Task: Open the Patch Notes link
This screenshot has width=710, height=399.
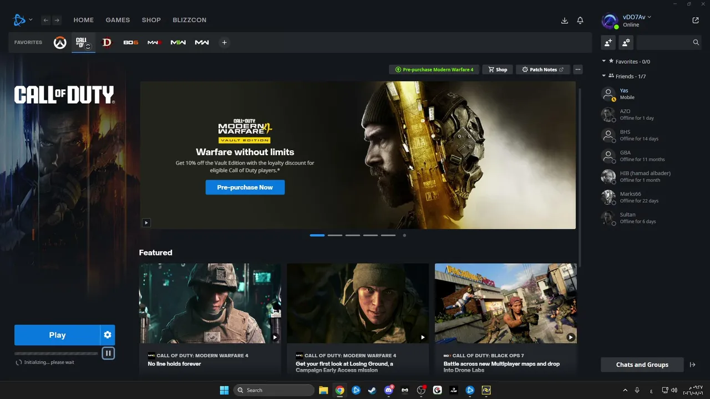Action: [x=543, y=69]
